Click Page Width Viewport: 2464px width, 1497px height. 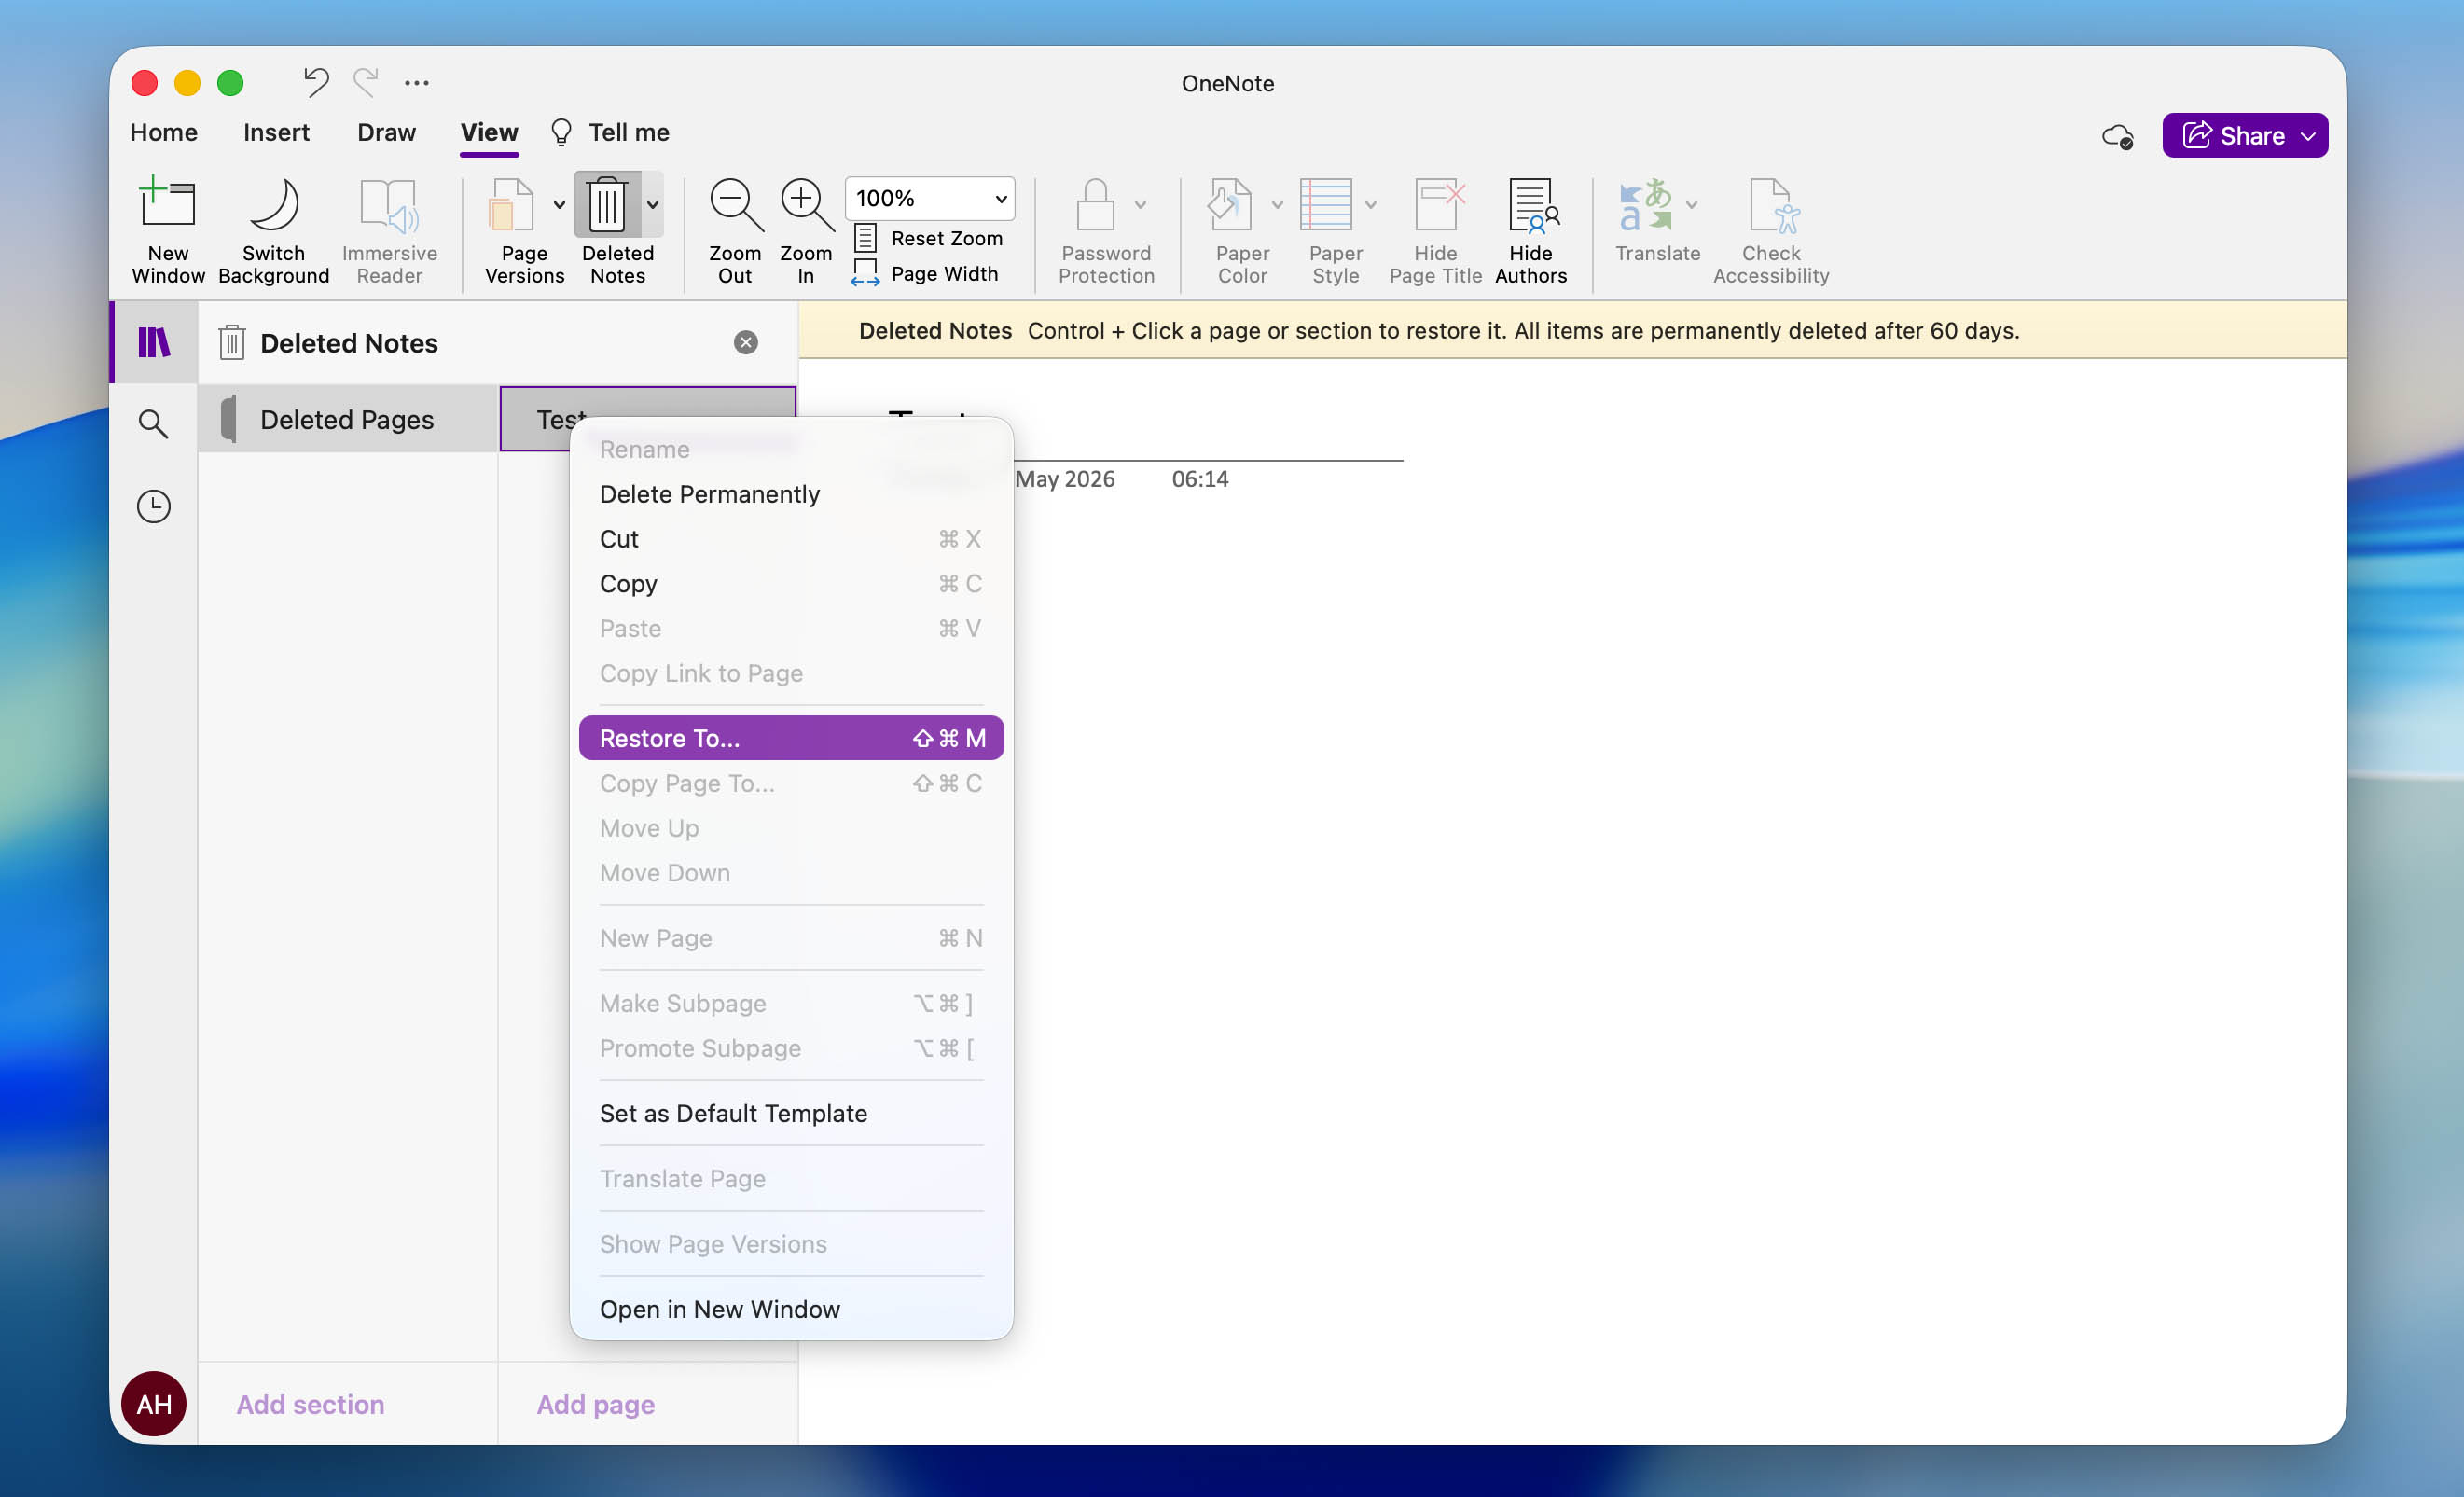click(x=925, y=273)
